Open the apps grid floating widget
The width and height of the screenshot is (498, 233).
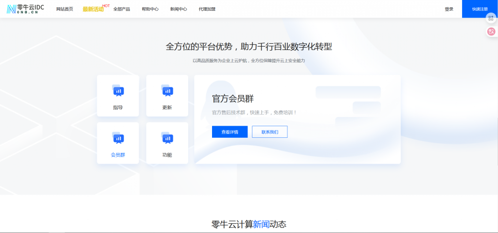click(491, 17)
